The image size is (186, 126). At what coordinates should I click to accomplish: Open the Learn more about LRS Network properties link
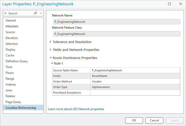pos(76,109)
